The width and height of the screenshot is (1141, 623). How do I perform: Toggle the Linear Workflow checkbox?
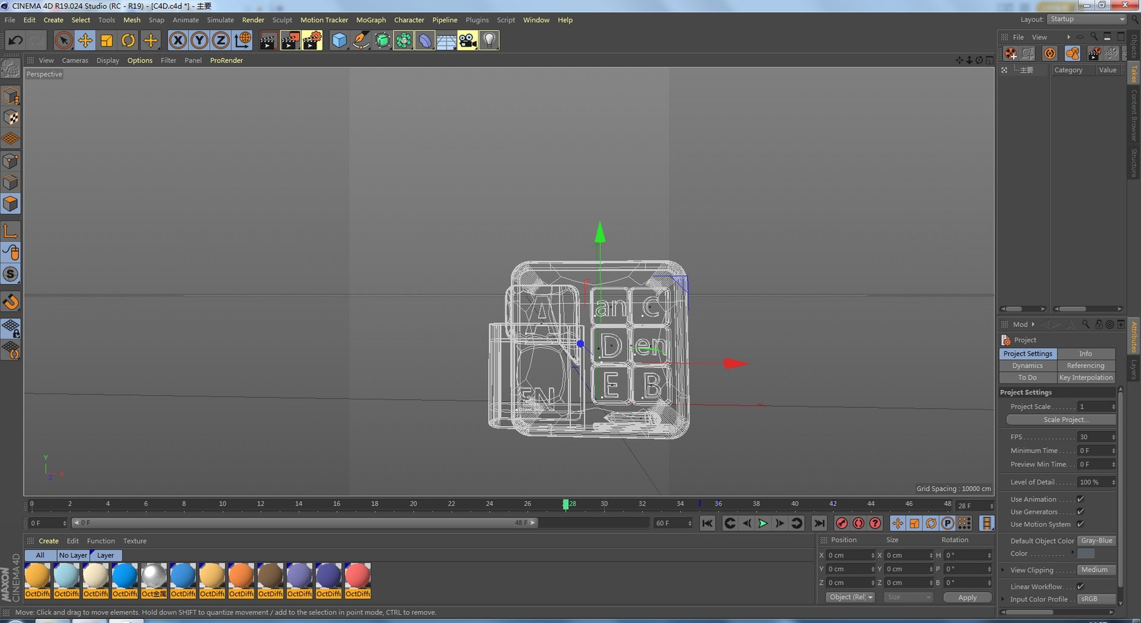(1080, 587)
